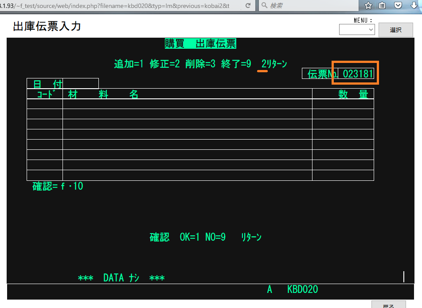Click the browser URL address bar
Image resolution: width=422 pixels, height=308 pixels.
pyautogui.click(x=120, y=6)
